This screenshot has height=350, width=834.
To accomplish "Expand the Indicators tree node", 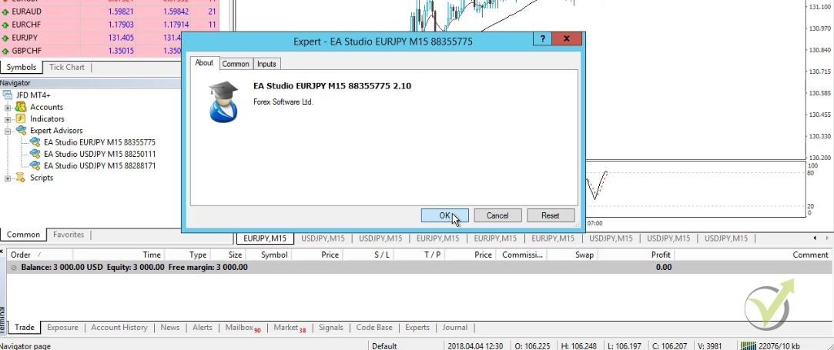I will tap(8, 119).
